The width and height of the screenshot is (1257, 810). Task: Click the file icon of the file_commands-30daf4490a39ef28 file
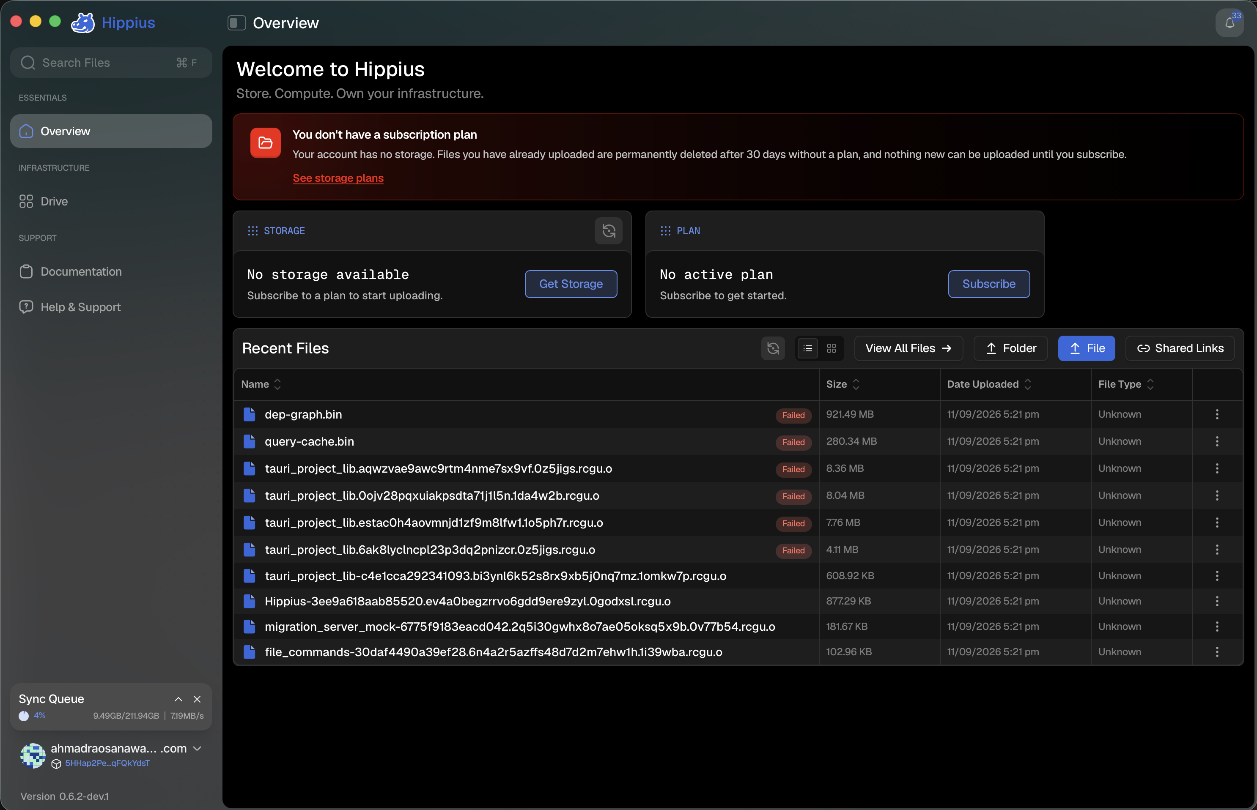coord(250,652)
